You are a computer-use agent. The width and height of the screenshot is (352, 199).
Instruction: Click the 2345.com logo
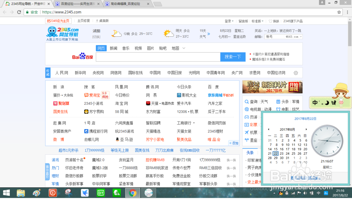click(62, 34)
